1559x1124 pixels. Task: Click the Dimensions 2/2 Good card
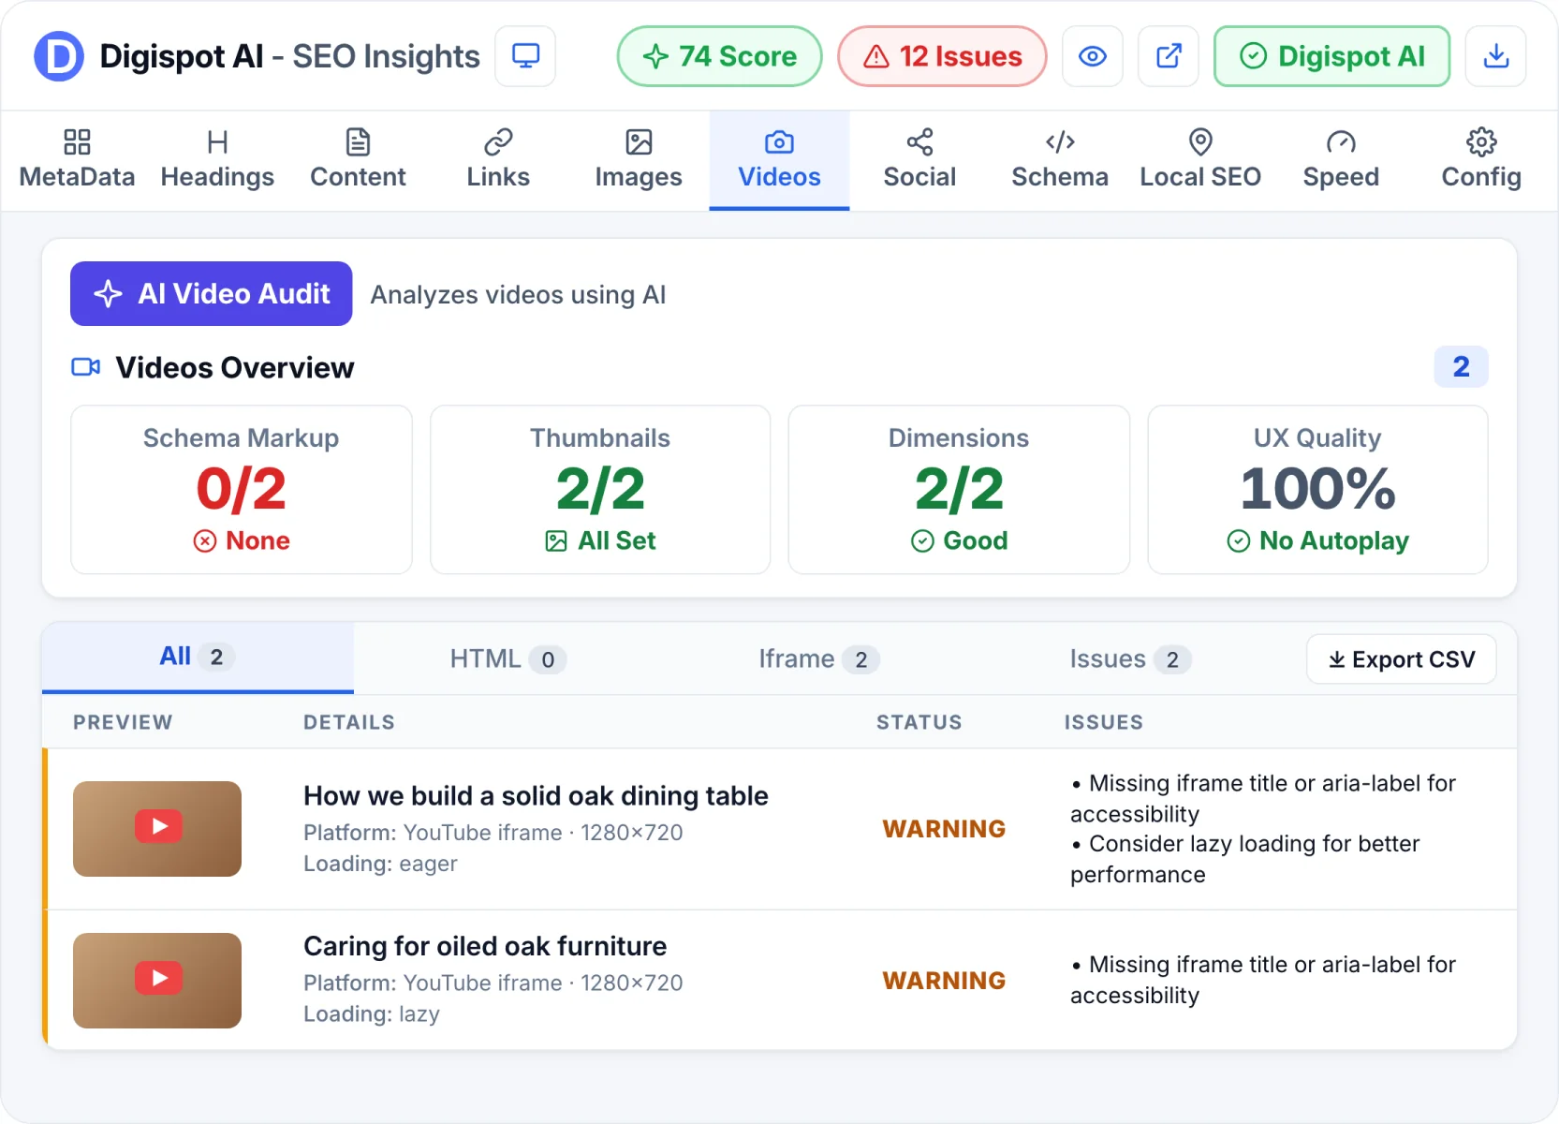click(x=959, y=489)
